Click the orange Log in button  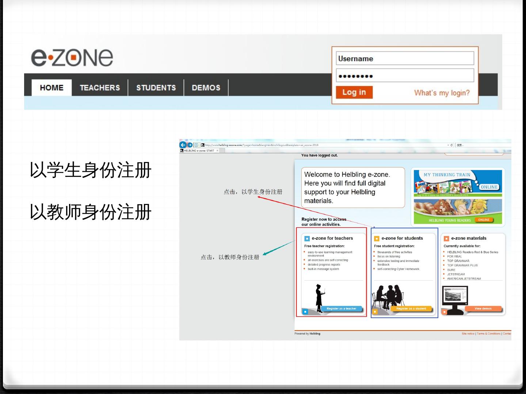click(x=354, y=92)
